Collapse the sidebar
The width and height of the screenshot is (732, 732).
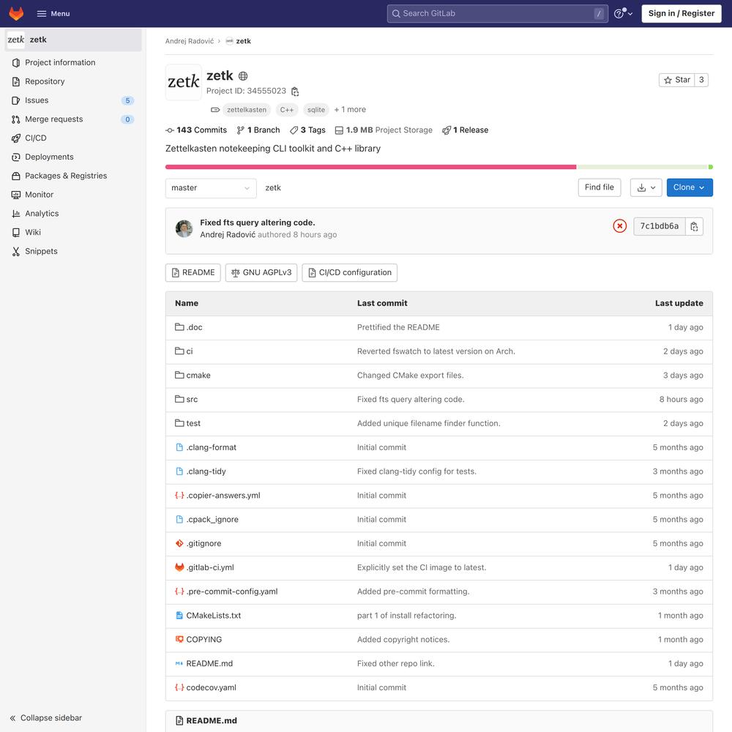coord(45,717)
